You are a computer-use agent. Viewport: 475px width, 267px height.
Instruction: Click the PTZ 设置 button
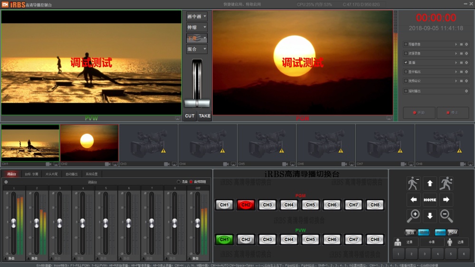(410, 232)
